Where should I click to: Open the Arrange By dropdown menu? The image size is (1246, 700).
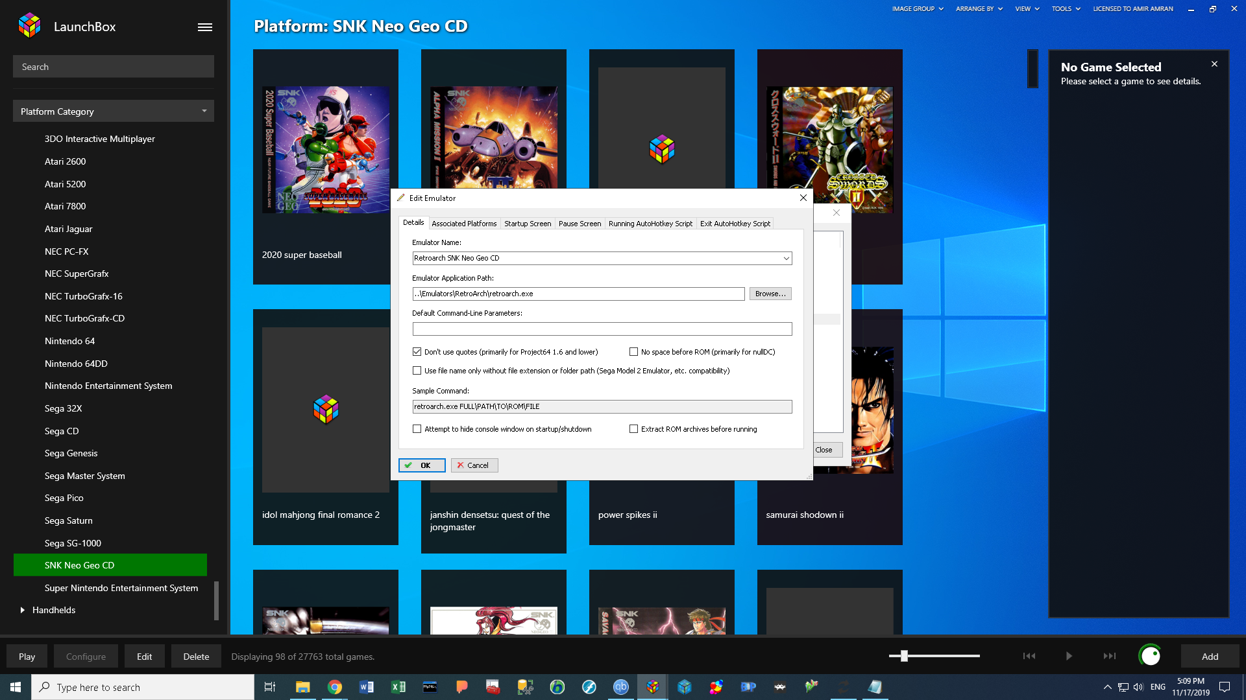979,9
